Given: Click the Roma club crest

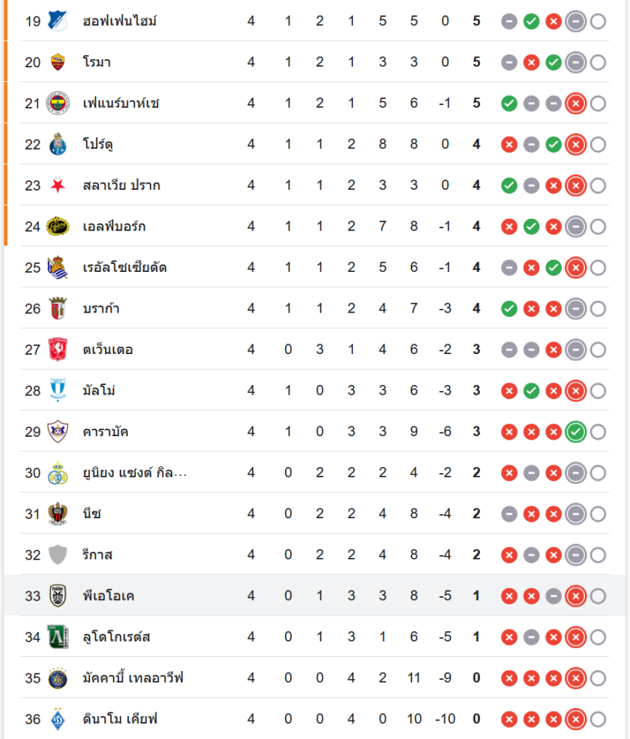Looking at the screenshot, I should point(58,62).
